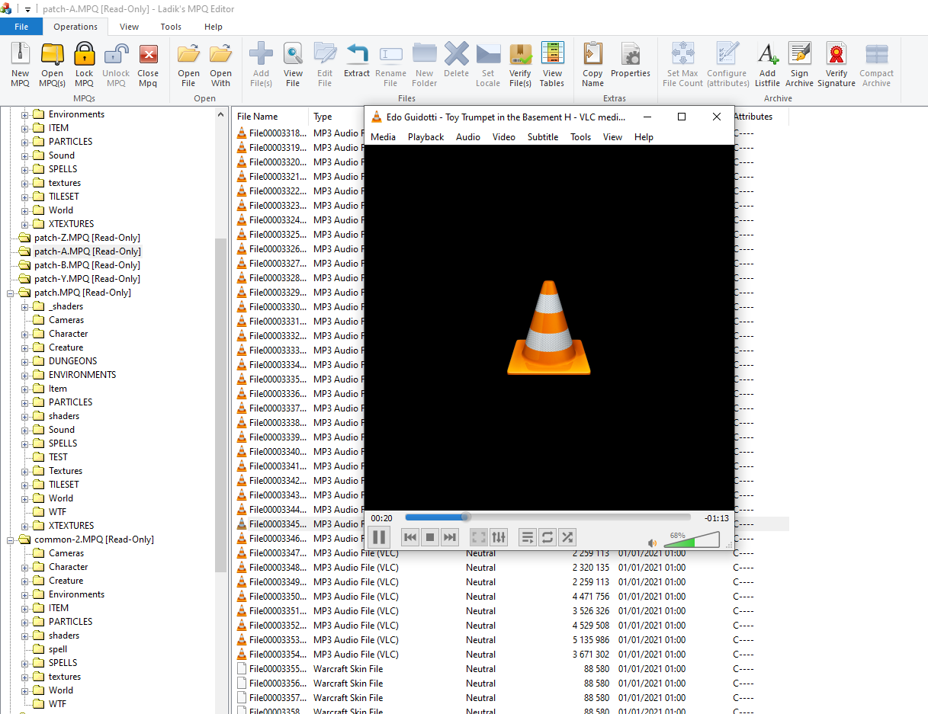Click Open MPQ(s) in the ribbon
Viewport: 928px width, 714px height.
(52, 64)
